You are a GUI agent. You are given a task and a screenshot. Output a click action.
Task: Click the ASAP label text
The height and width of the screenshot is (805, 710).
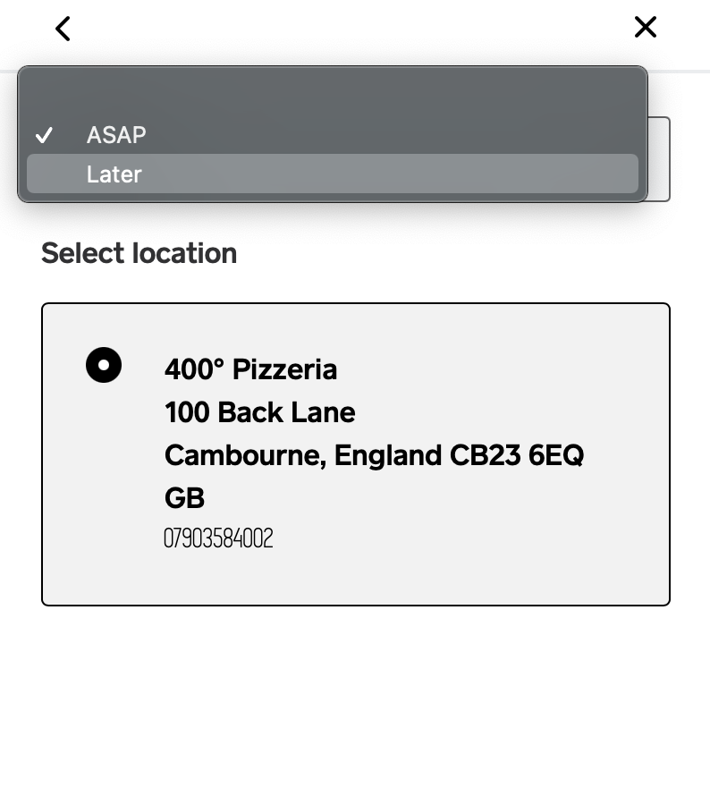(x=116, y=135)
